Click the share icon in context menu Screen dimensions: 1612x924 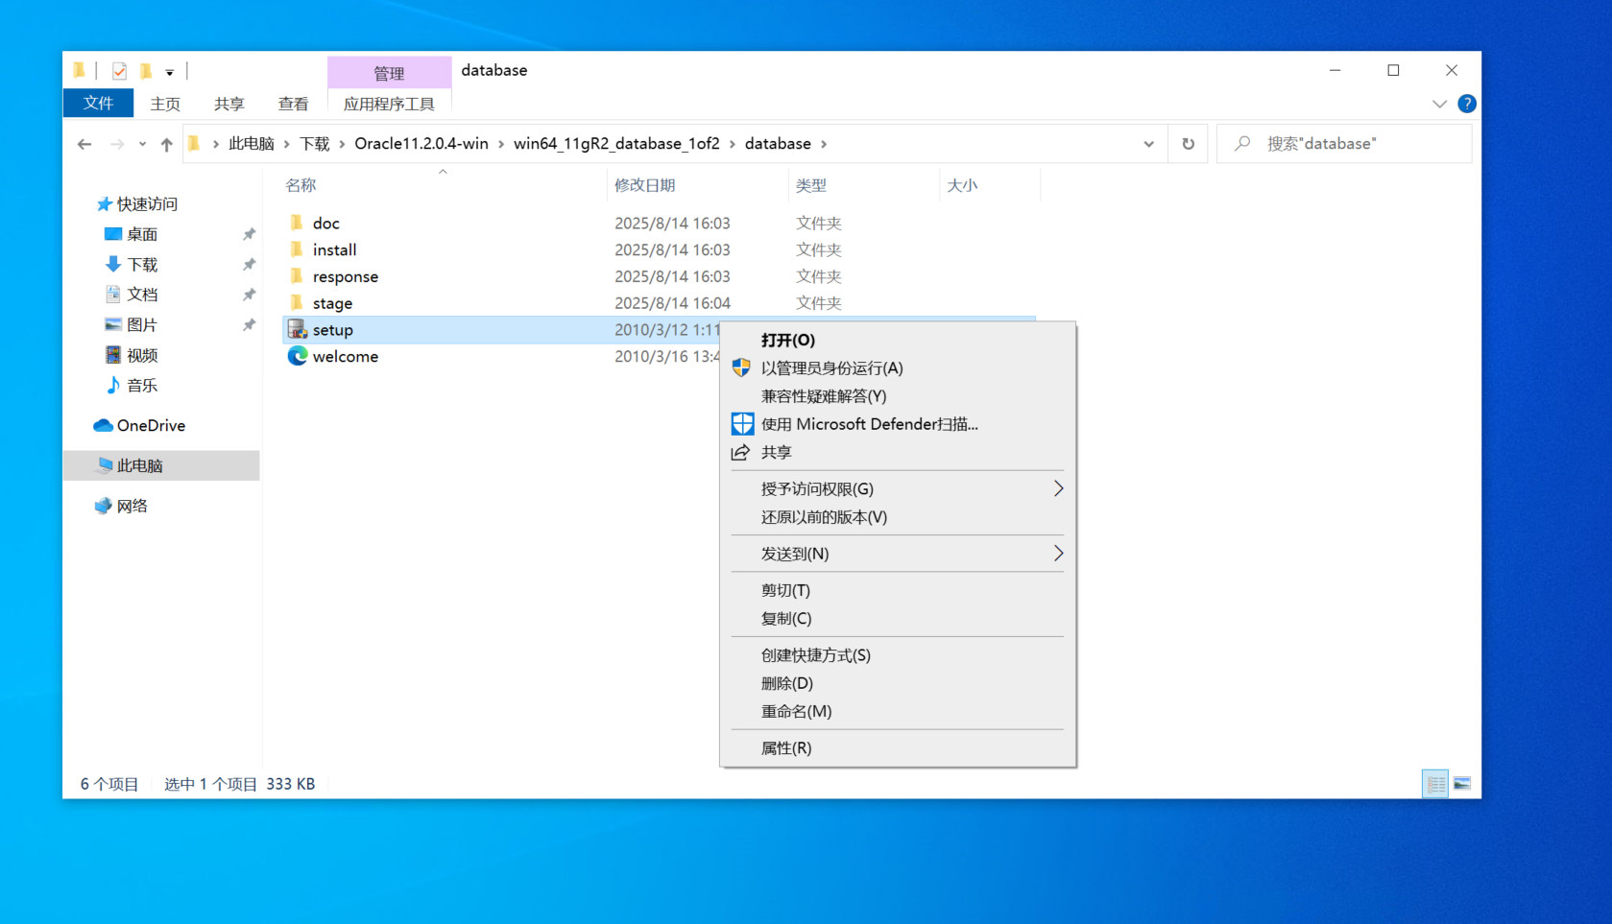(x=740, y=453)
